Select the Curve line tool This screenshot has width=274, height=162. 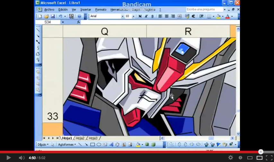pyautogui.click(x=38, y=48)
